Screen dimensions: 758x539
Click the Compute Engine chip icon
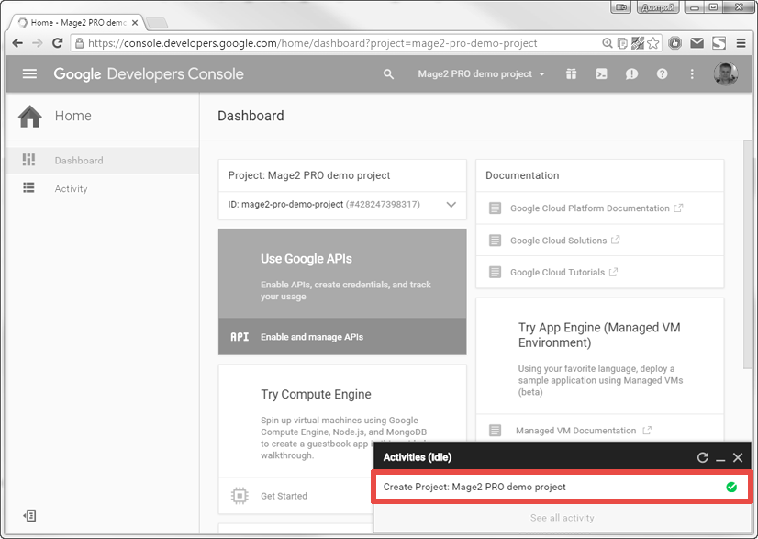point(240,496)
